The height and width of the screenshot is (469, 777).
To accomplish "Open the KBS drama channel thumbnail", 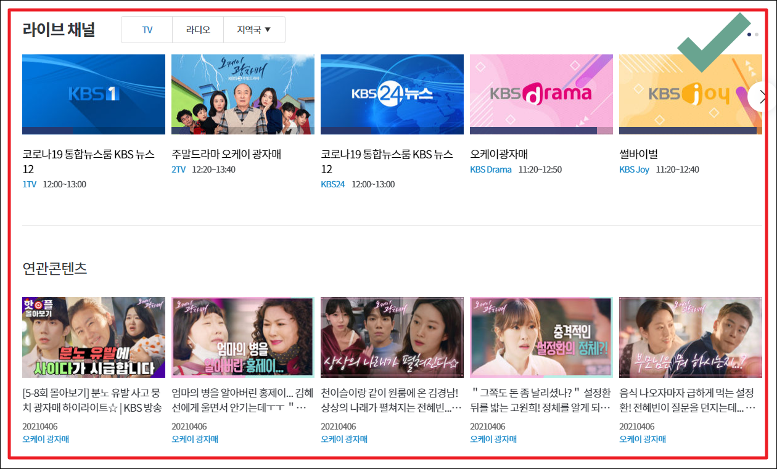I will (541, 94).
